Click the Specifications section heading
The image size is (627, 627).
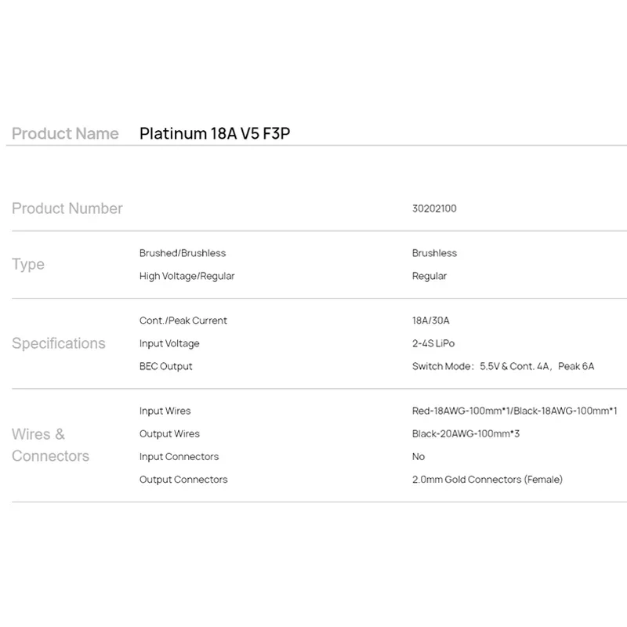[x=59, y=343]
